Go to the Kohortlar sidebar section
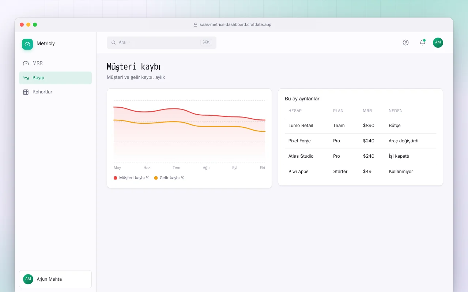Viewport: 468px width, 292px height. 55,92
